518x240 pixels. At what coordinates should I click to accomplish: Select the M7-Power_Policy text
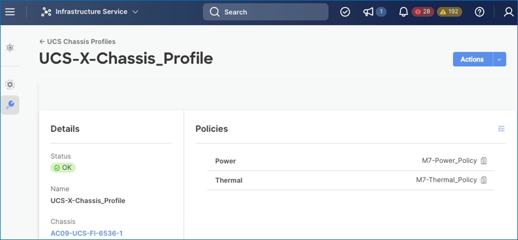tap(450, 161)
